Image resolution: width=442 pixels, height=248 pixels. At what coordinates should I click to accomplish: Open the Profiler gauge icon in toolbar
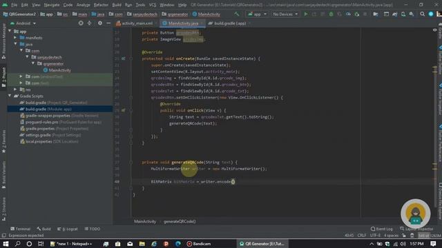(x=348, y=14)
